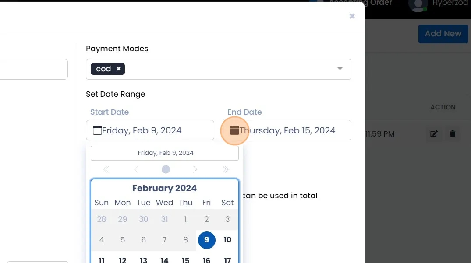The image size is (471, 263).
Task: Skip to next year with double-right arrows
Action: click(225, 169)
